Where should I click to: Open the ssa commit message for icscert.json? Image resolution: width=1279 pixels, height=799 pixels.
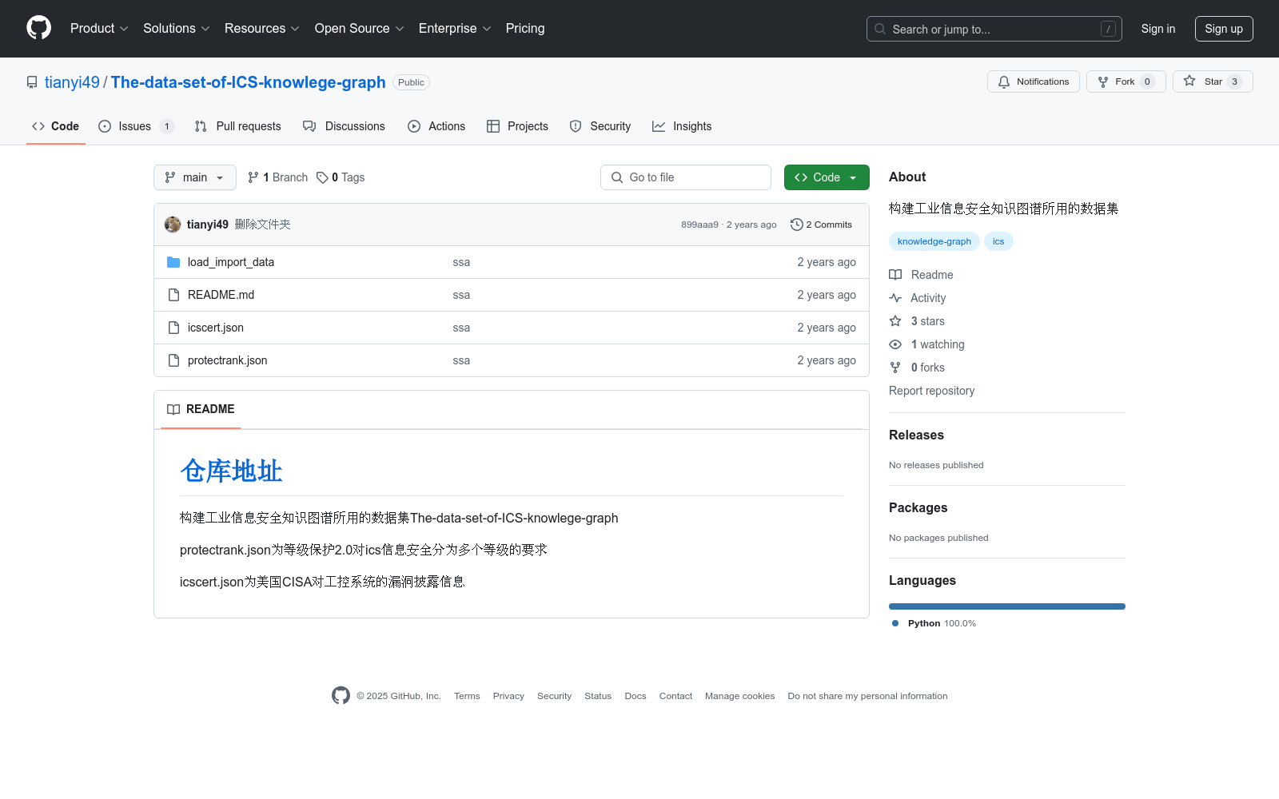[461, 328]
